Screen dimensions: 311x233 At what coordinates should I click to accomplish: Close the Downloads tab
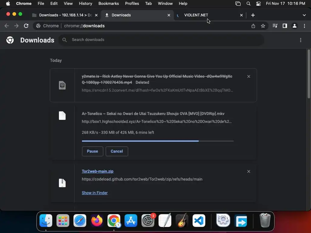coord(169,15)
